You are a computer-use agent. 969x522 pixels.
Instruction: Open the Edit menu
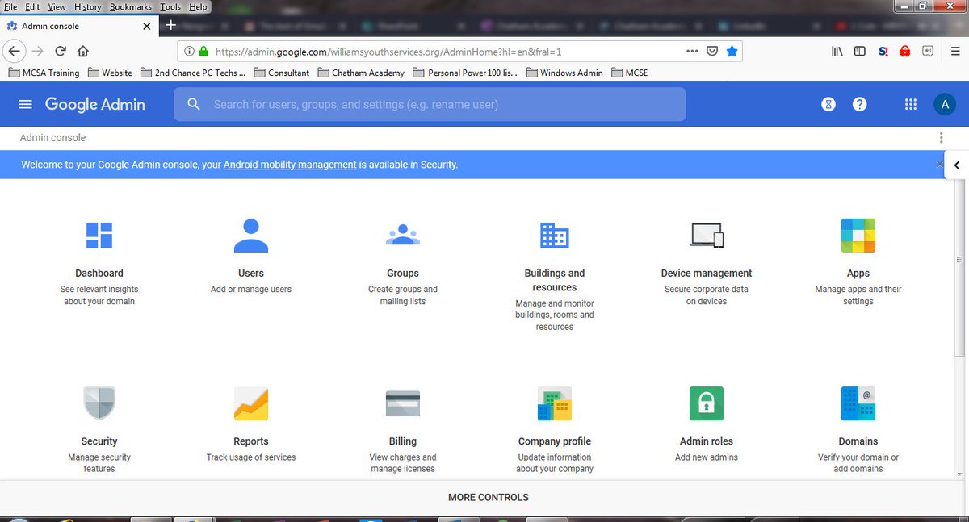click(x=31, y=6)
